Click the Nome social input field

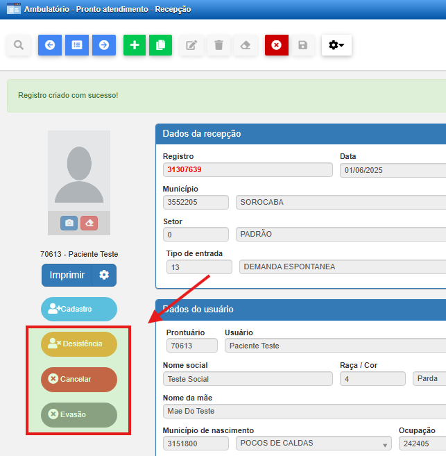[x=248, y=379]
